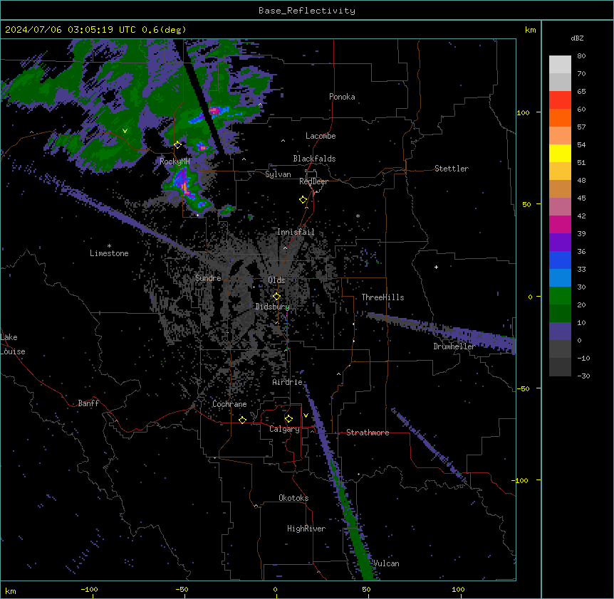Pick the yellow 54-51 dBZ swatch

point(560,153)
